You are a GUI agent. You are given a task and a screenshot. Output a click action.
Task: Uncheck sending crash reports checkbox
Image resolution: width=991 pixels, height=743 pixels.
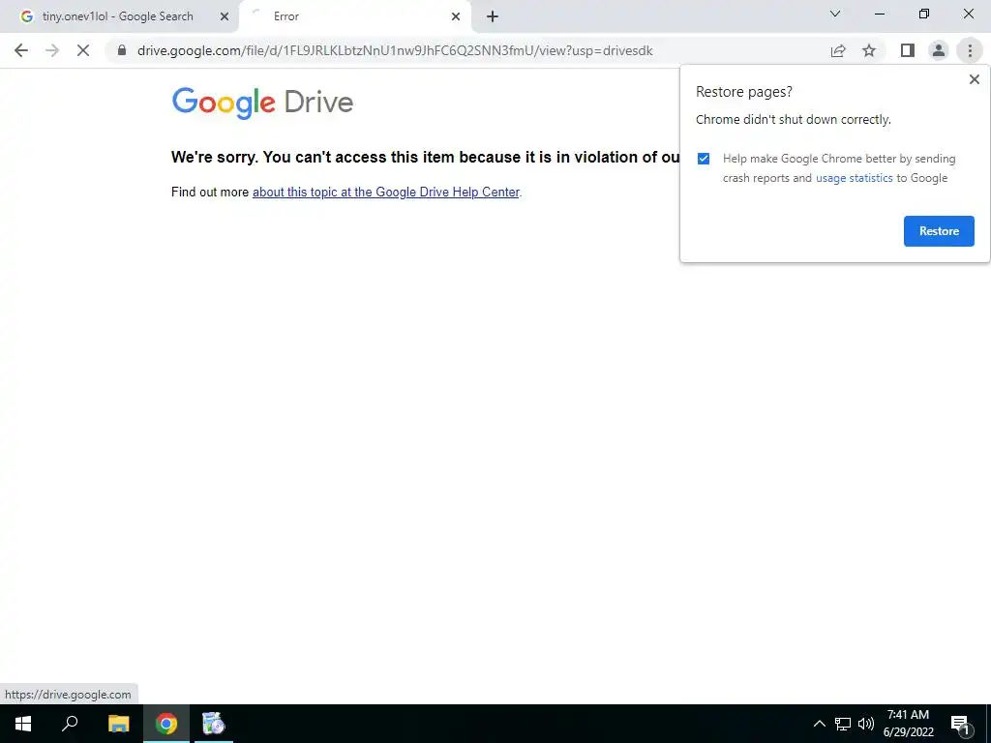click(704, 159)
